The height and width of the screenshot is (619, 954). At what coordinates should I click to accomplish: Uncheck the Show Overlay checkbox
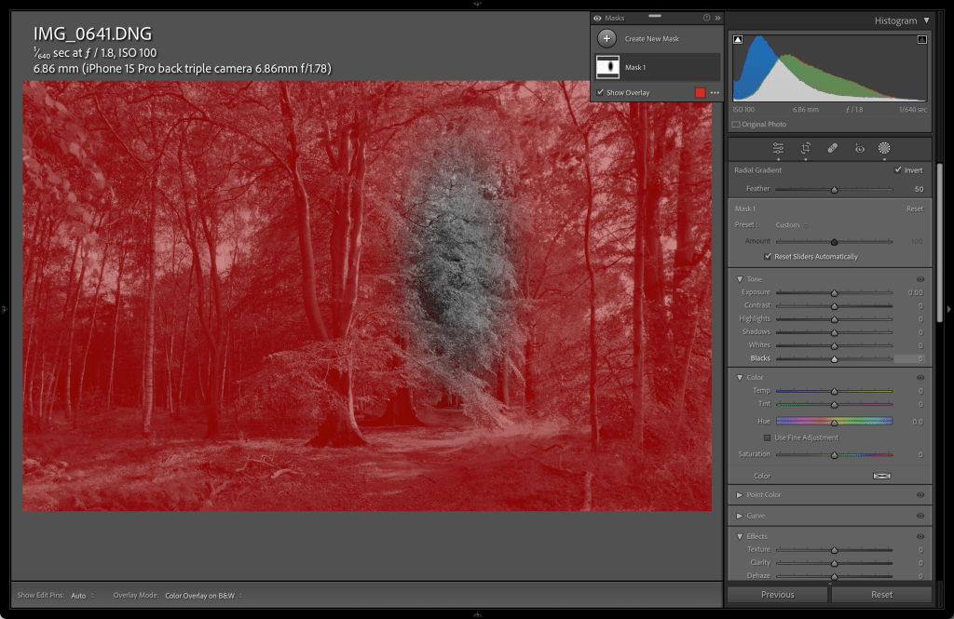pos(601,93)
